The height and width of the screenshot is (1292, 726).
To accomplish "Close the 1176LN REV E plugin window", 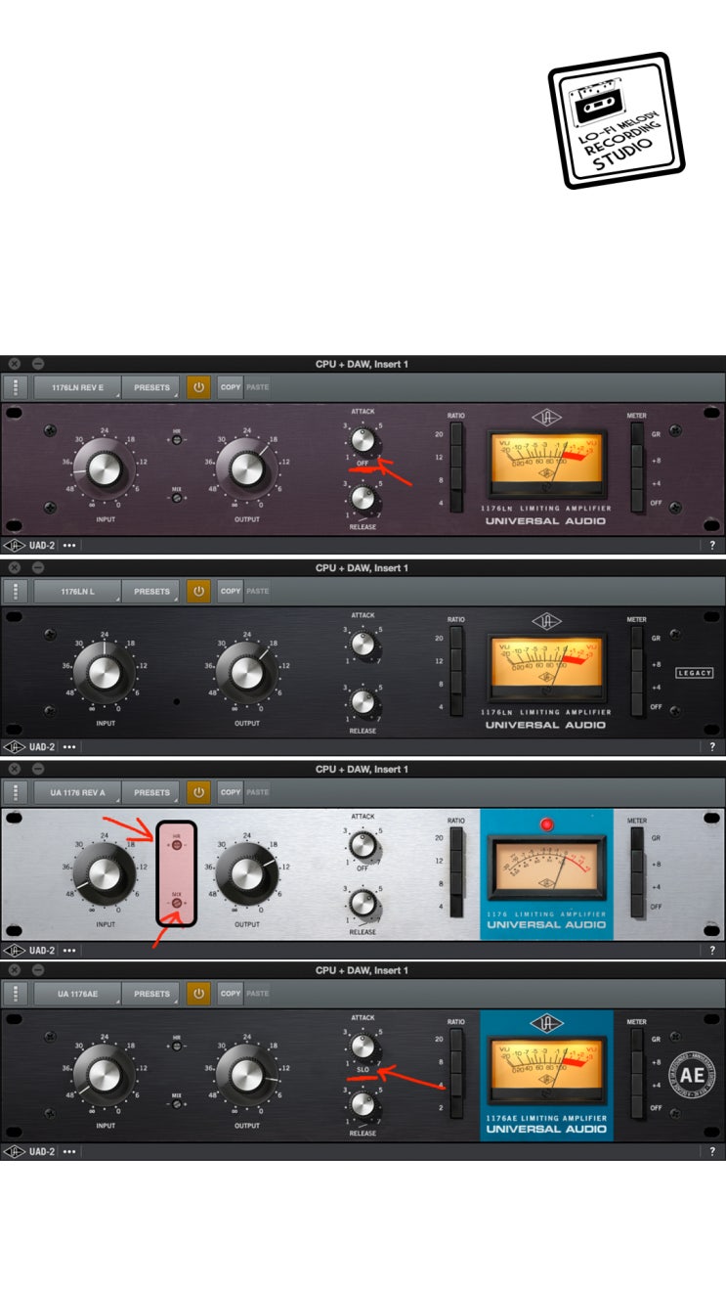I will tap(15, 364).
